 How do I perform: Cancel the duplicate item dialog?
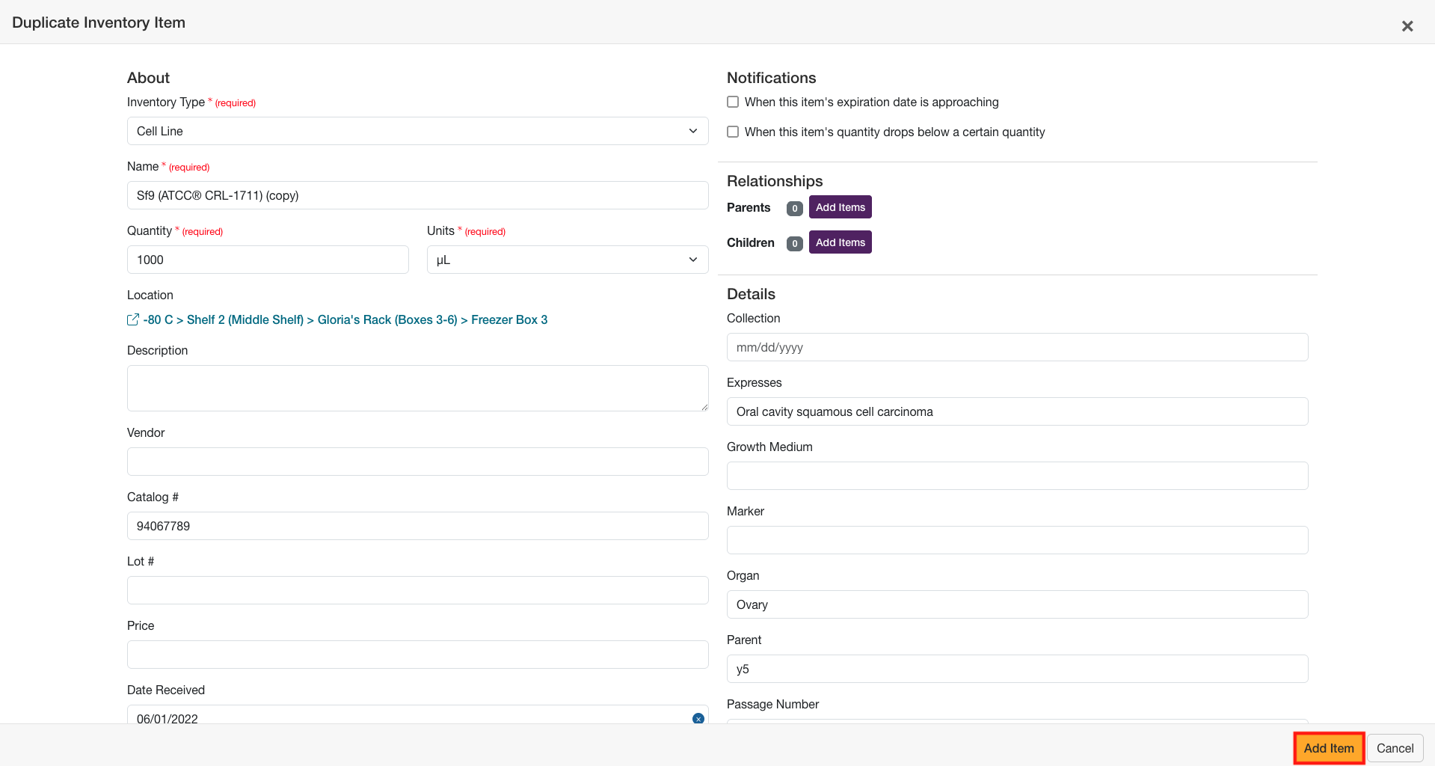tap(1395, 748)
